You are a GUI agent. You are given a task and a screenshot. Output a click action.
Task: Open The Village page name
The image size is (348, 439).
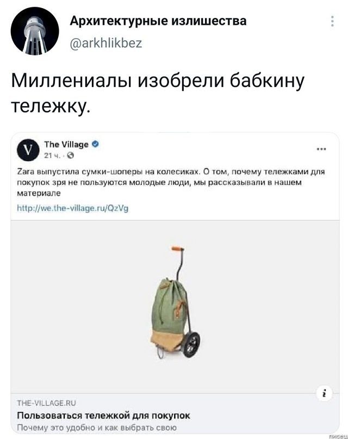(66, 145)
